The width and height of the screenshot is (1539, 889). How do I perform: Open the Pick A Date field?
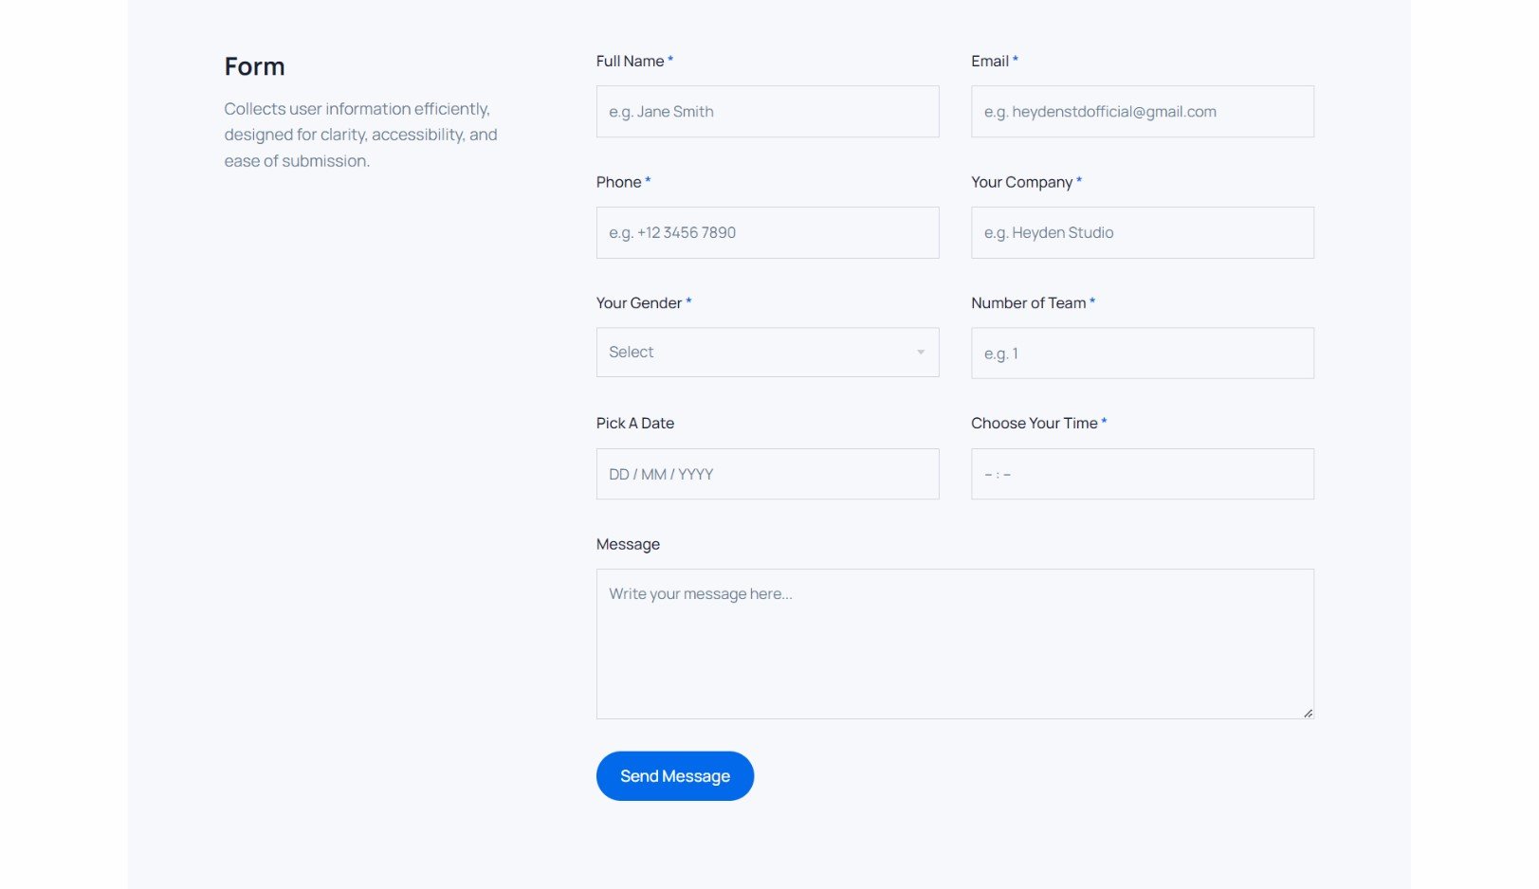pos(767,474)
